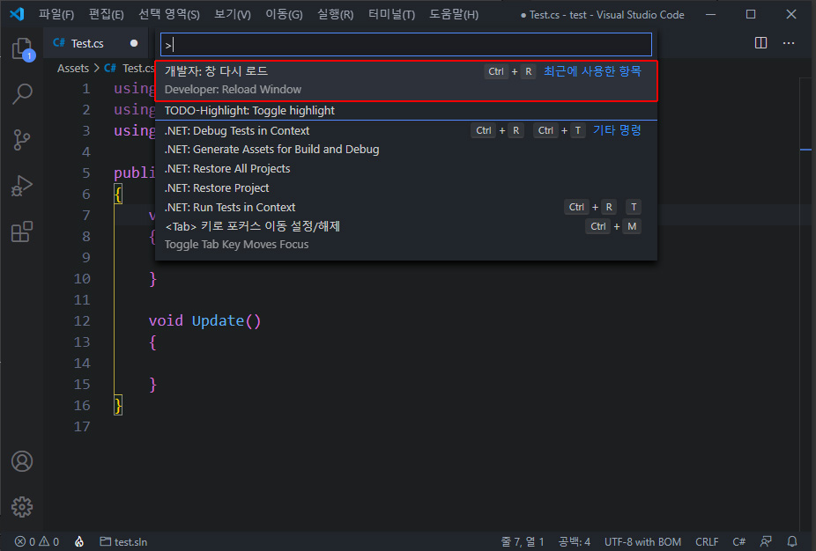816x551 pixels.
Task: Close the unsaved Test.cs tab dot
Action: pyautogui.click(x=134, y=43)
